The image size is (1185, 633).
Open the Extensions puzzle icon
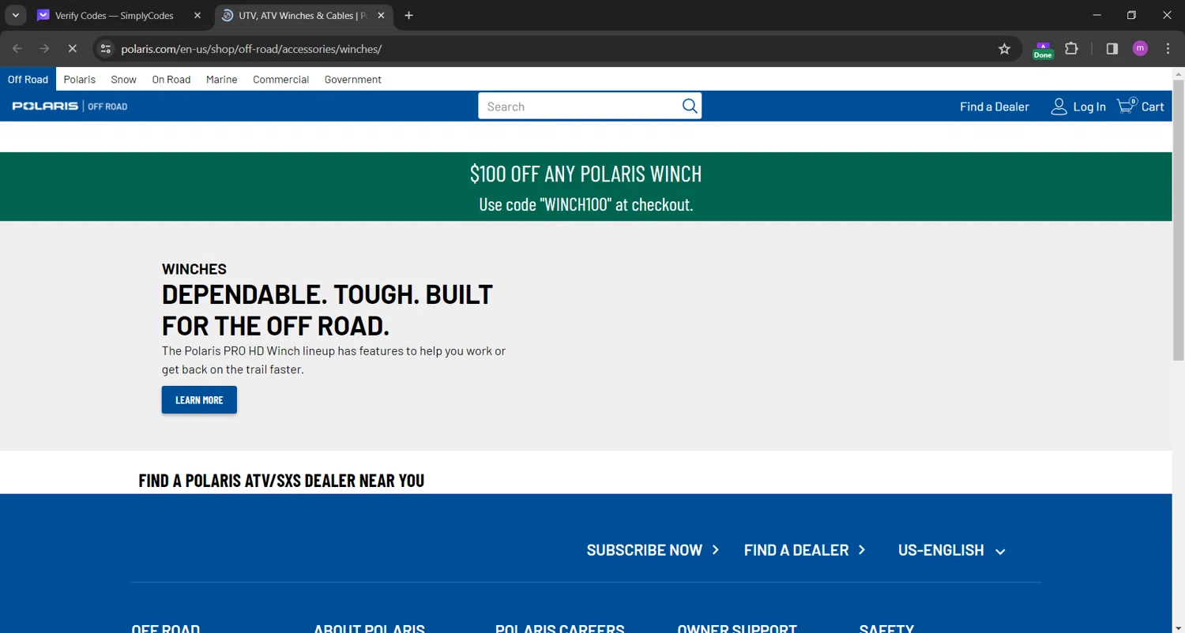coord(1071,49)
